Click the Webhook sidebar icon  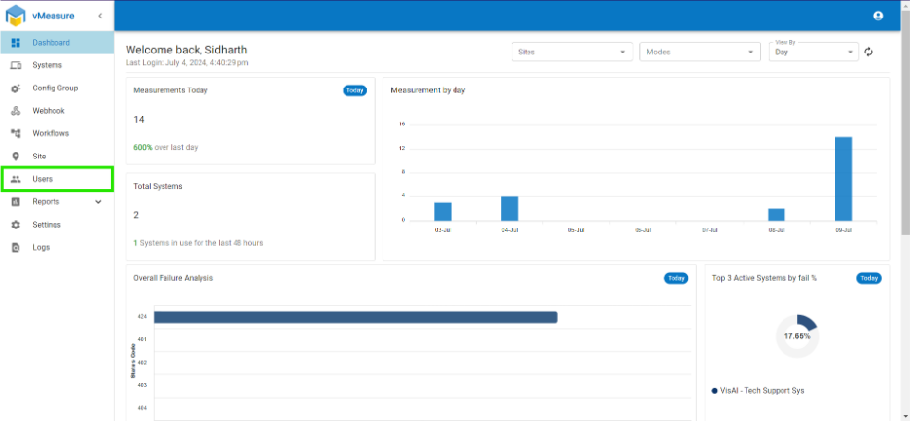[x=16, y=110]
